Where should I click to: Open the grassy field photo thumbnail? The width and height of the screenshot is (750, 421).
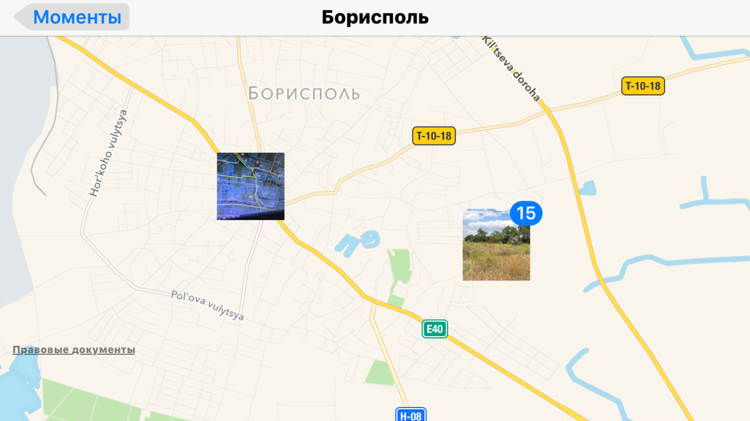click(496, 245)
